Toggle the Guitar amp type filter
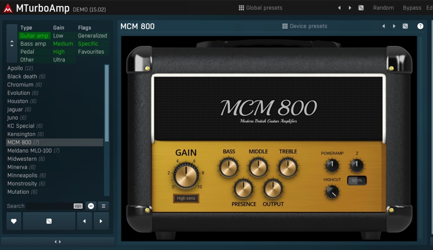The image size is (433, 250). coord(34,36)
